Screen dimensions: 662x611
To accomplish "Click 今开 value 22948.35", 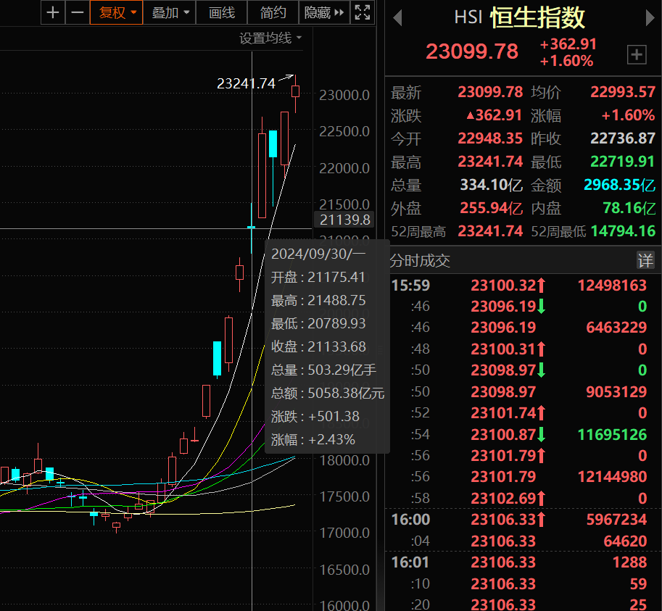I will (x=490, y=138).
